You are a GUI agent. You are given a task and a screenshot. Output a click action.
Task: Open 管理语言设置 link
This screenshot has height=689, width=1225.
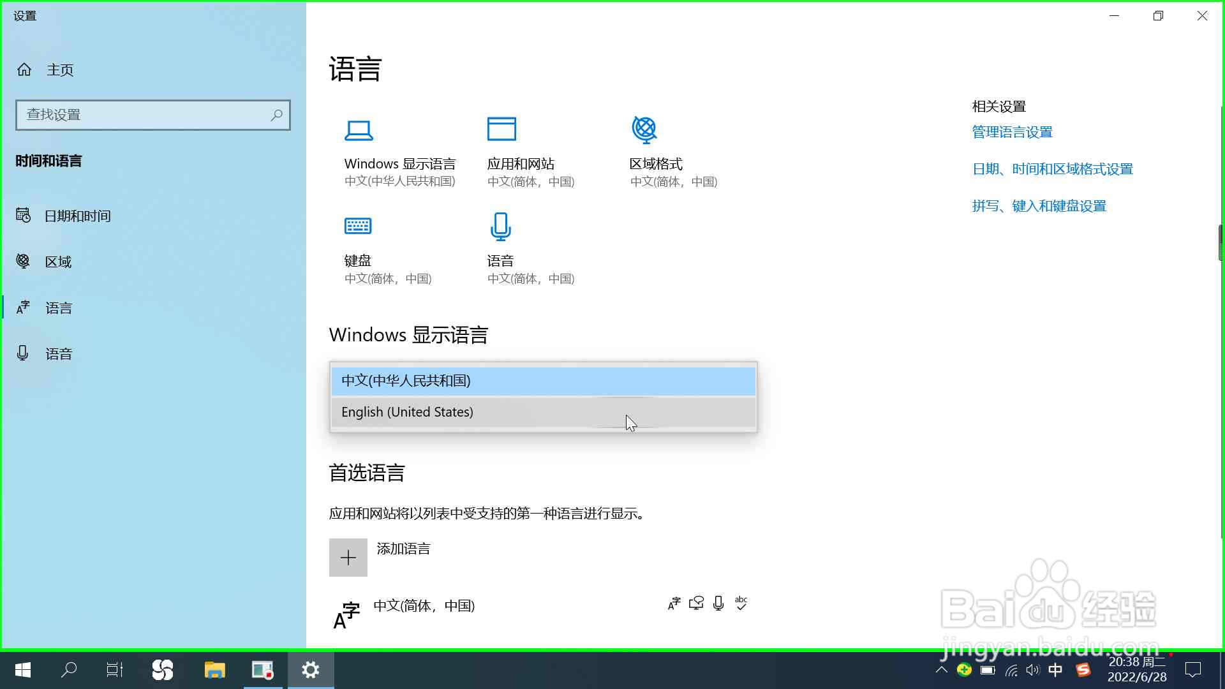(x=1012, y=132)
